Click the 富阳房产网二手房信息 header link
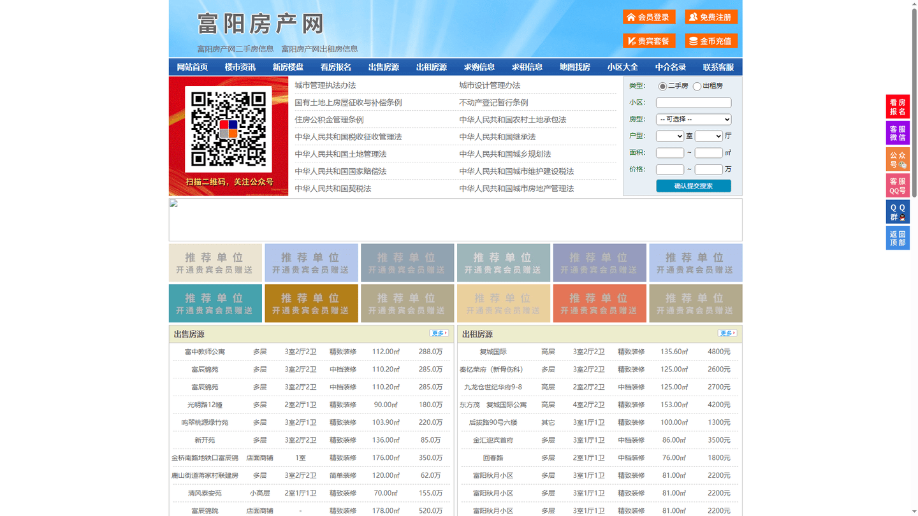The image size is (918, 516). [235, 49]
